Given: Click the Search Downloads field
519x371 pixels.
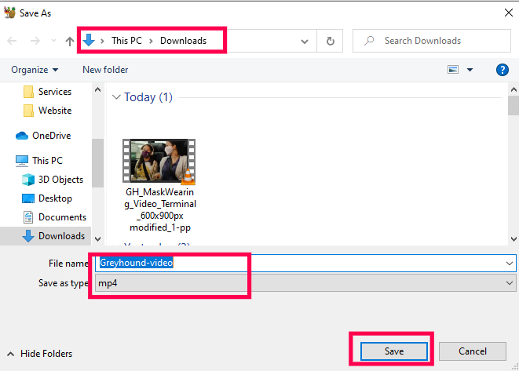Looking at the screenshot, I should [x=432, y=41].
